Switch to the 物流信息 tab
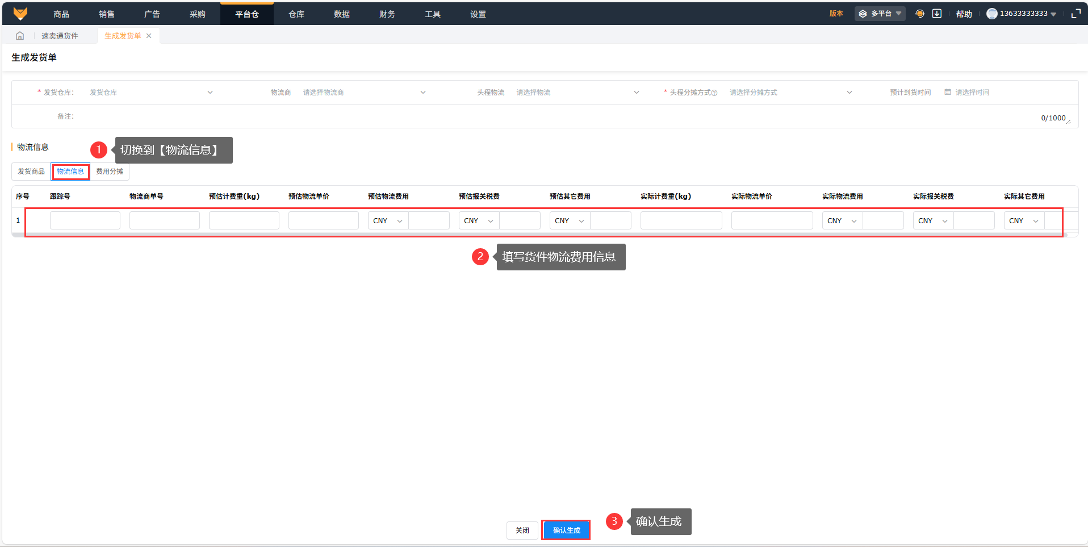The image size is (1088, 547). 70,172
